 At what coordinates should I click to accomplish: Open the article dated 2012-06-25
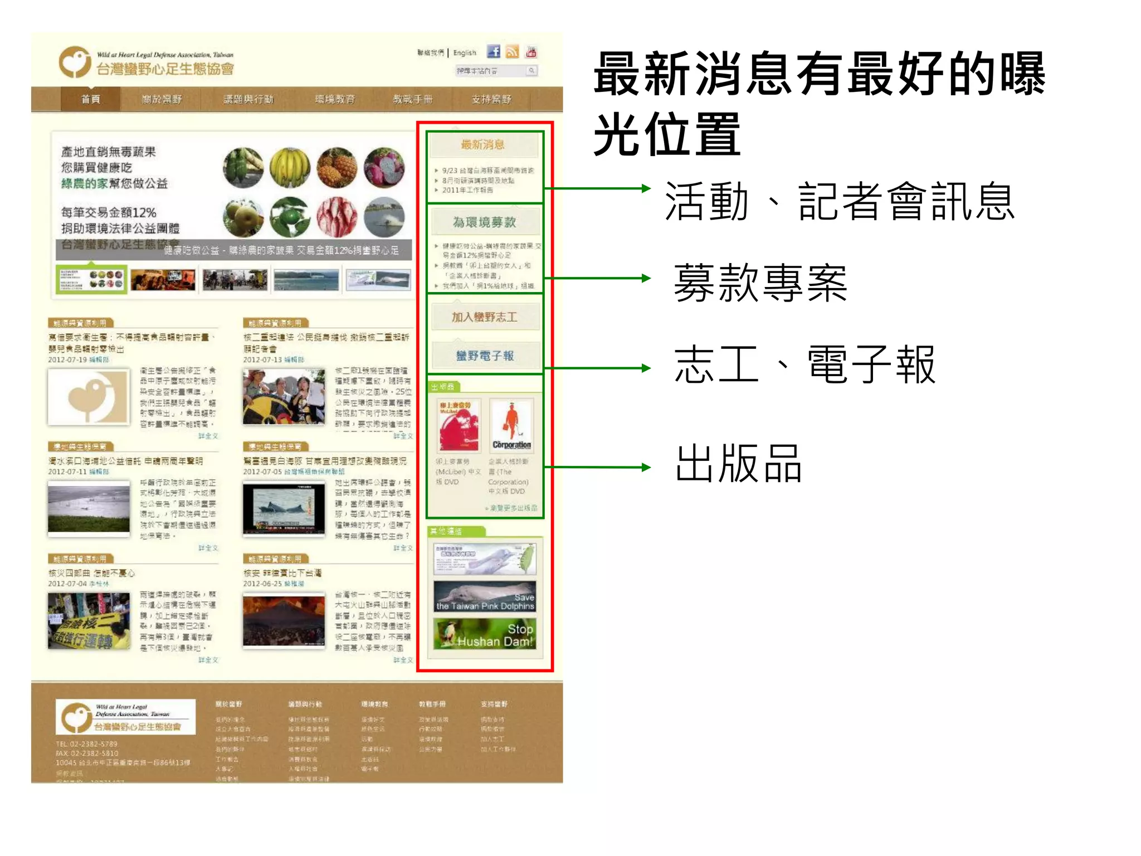tap(282, 573)
